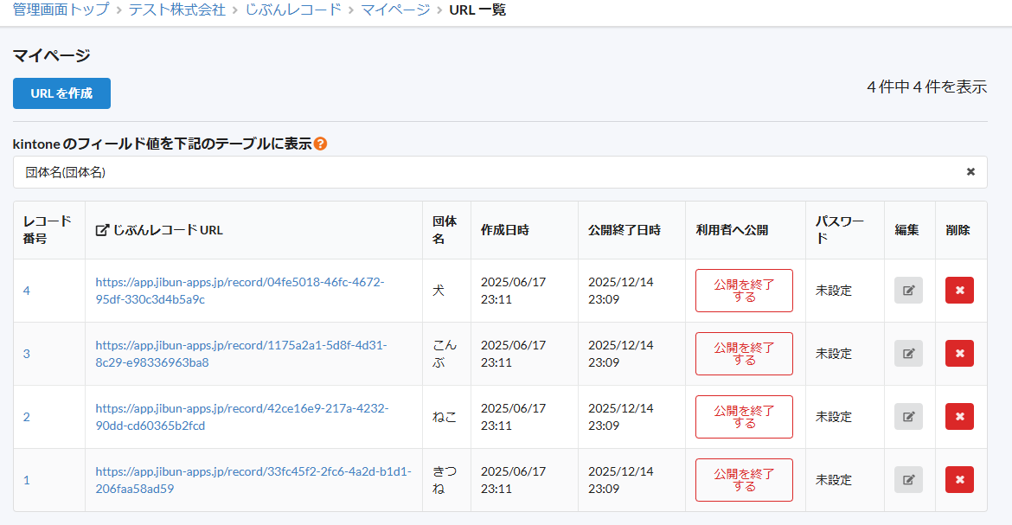Viewport: 1012px width, 525px height.
Task: Delete record 1 with the red X button
Action: pyautogui.click(x=960, y=480)
